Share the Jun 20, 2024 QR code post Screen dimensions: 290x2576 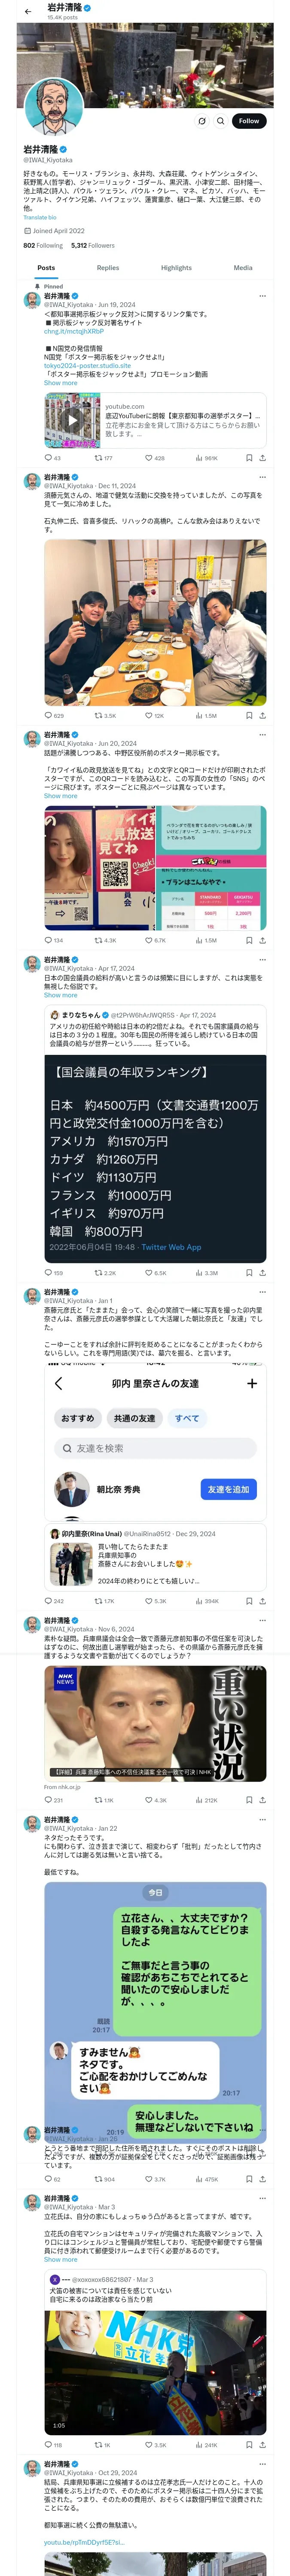coord(262,940)
